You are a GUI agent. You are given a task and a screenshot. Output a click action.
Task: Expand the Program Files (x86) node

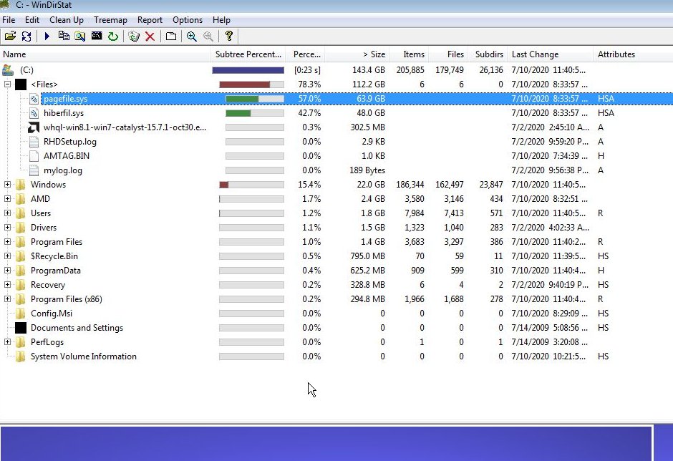(7, 299)
